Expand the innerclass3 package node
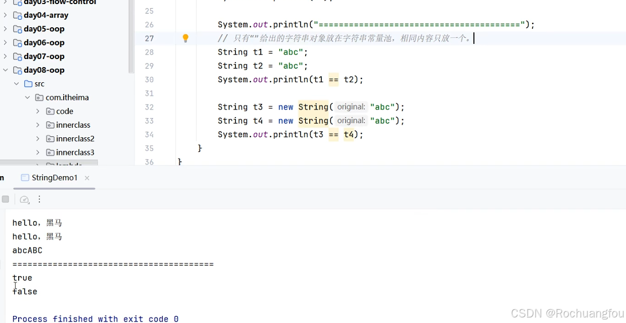Viewport: 626px width, 323px height. 37,152
